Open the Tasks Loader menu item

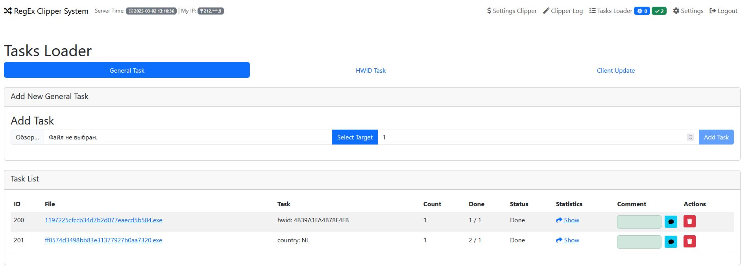611,11
